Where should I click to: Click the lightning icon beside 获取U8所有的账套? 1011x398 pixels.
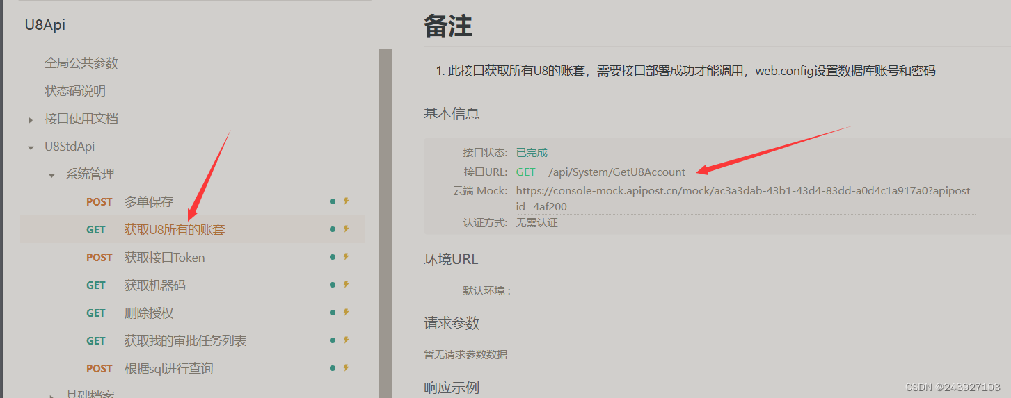[346, 229]
